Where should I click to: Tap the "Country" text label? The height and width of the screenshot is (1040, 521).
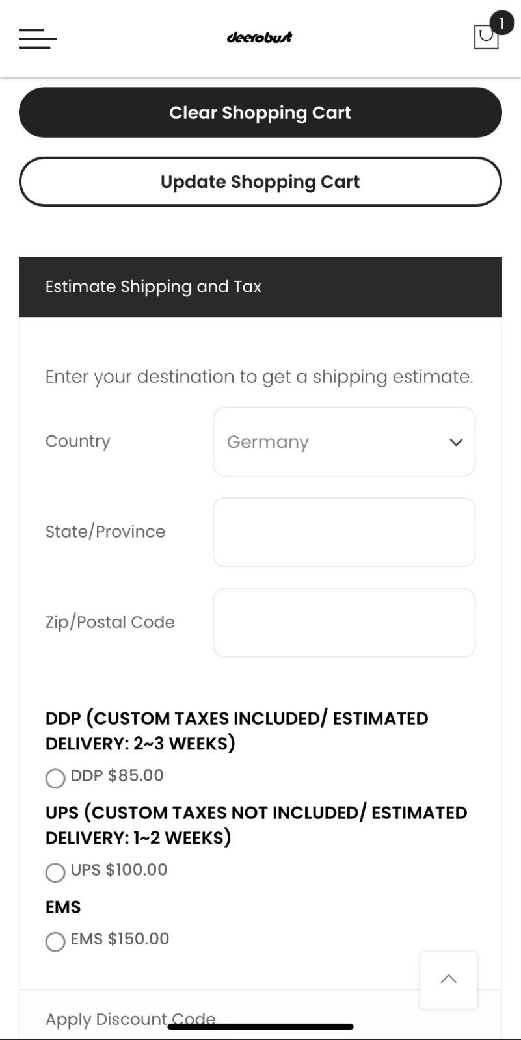[x=78, y=441]
